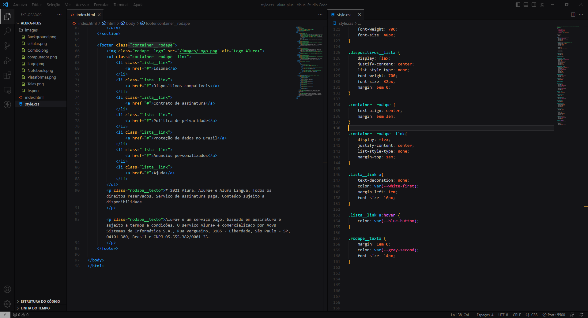
Task: Open the Arquivo menu
Action: pyautogui.click(x=20, y=5)
